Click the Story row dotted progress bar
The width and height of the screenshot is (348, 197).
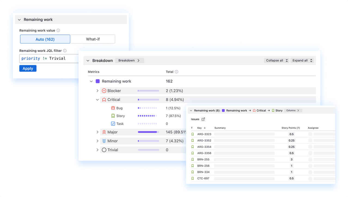(x=148, y=116)
